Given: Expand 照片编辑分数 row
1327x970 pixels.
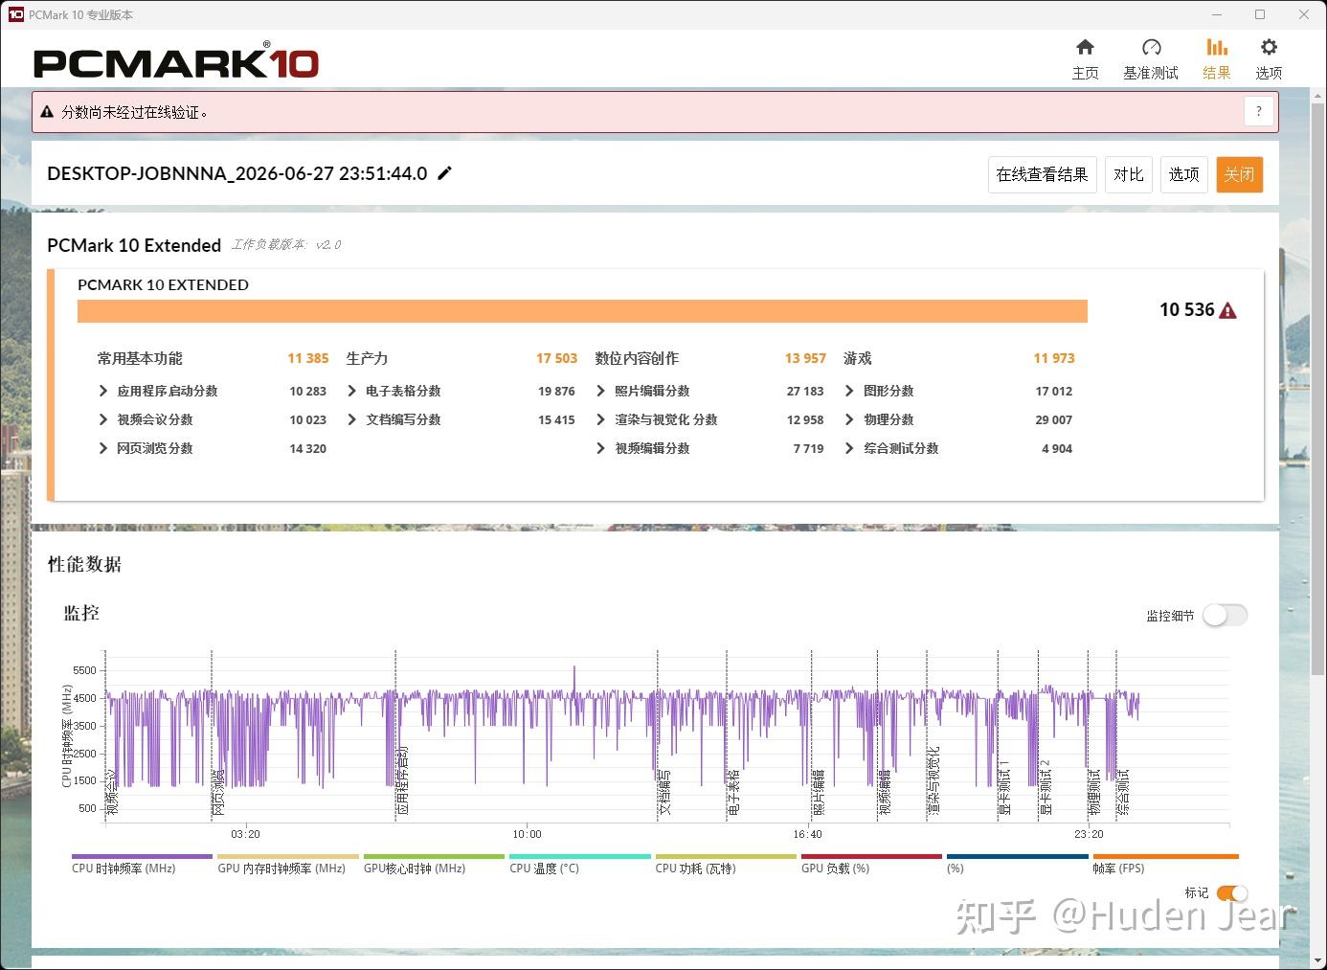Looking at the screenshot, I should tap(601, 391).
